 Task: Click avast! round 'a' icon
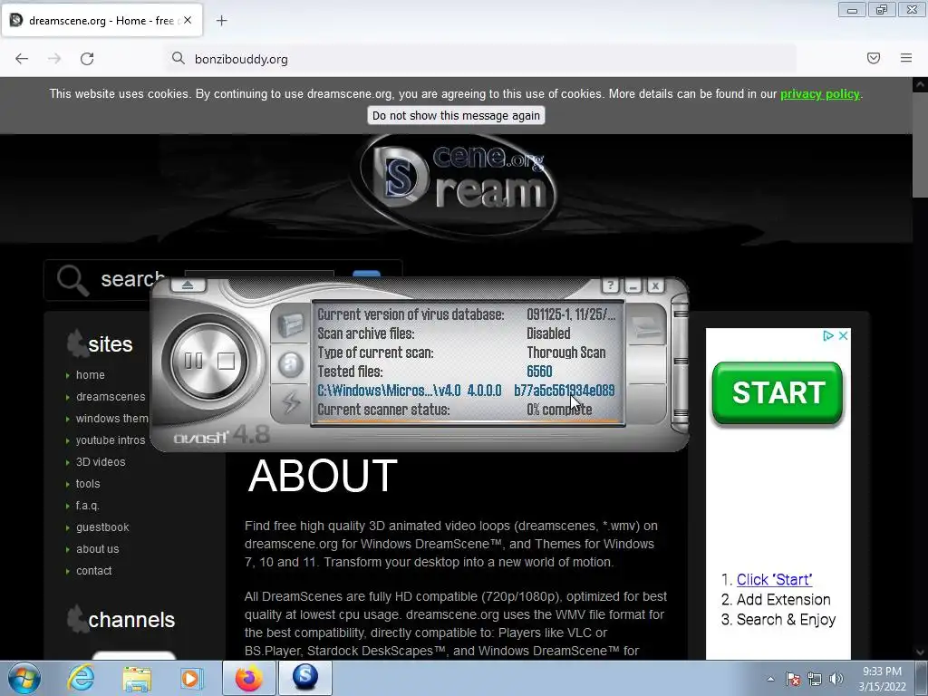click(x=290, y=364)
